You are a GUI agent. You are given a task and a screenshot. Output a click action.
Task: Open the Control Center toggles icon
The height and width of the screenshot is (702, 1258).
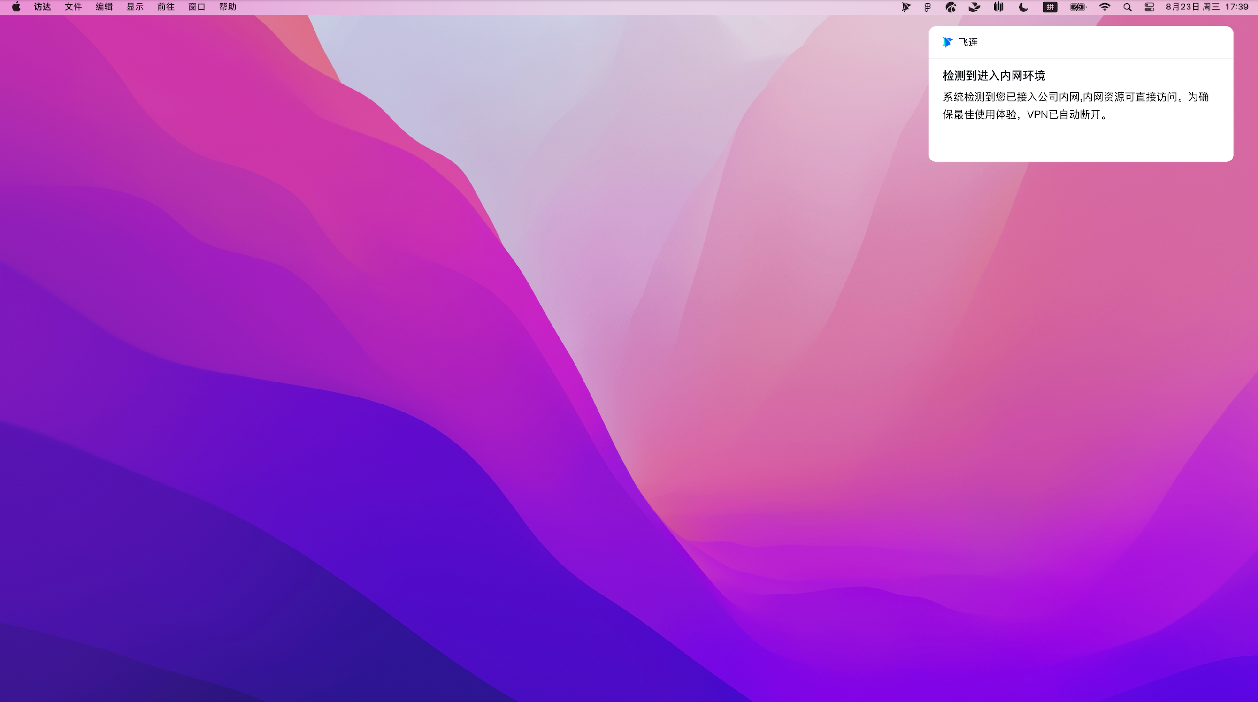1149,7
